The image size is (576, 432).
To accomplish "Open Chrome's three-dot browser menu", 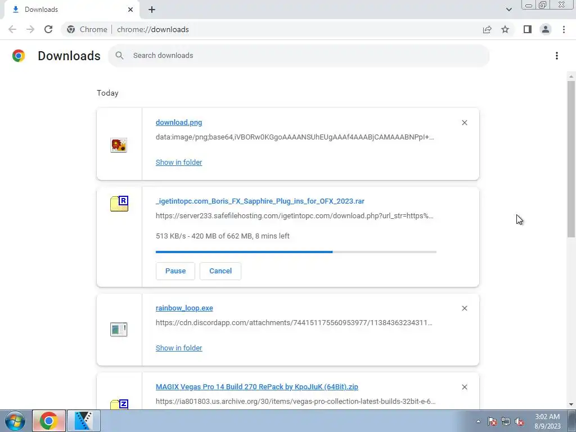I will [564, 29].
